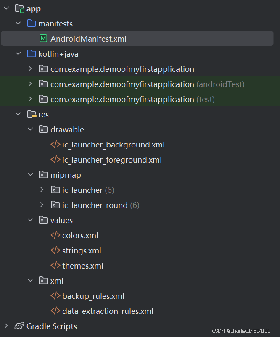Click the res resource folder icon
The width and height of the screenshot is (280, 337).
[x=32, y=114]
